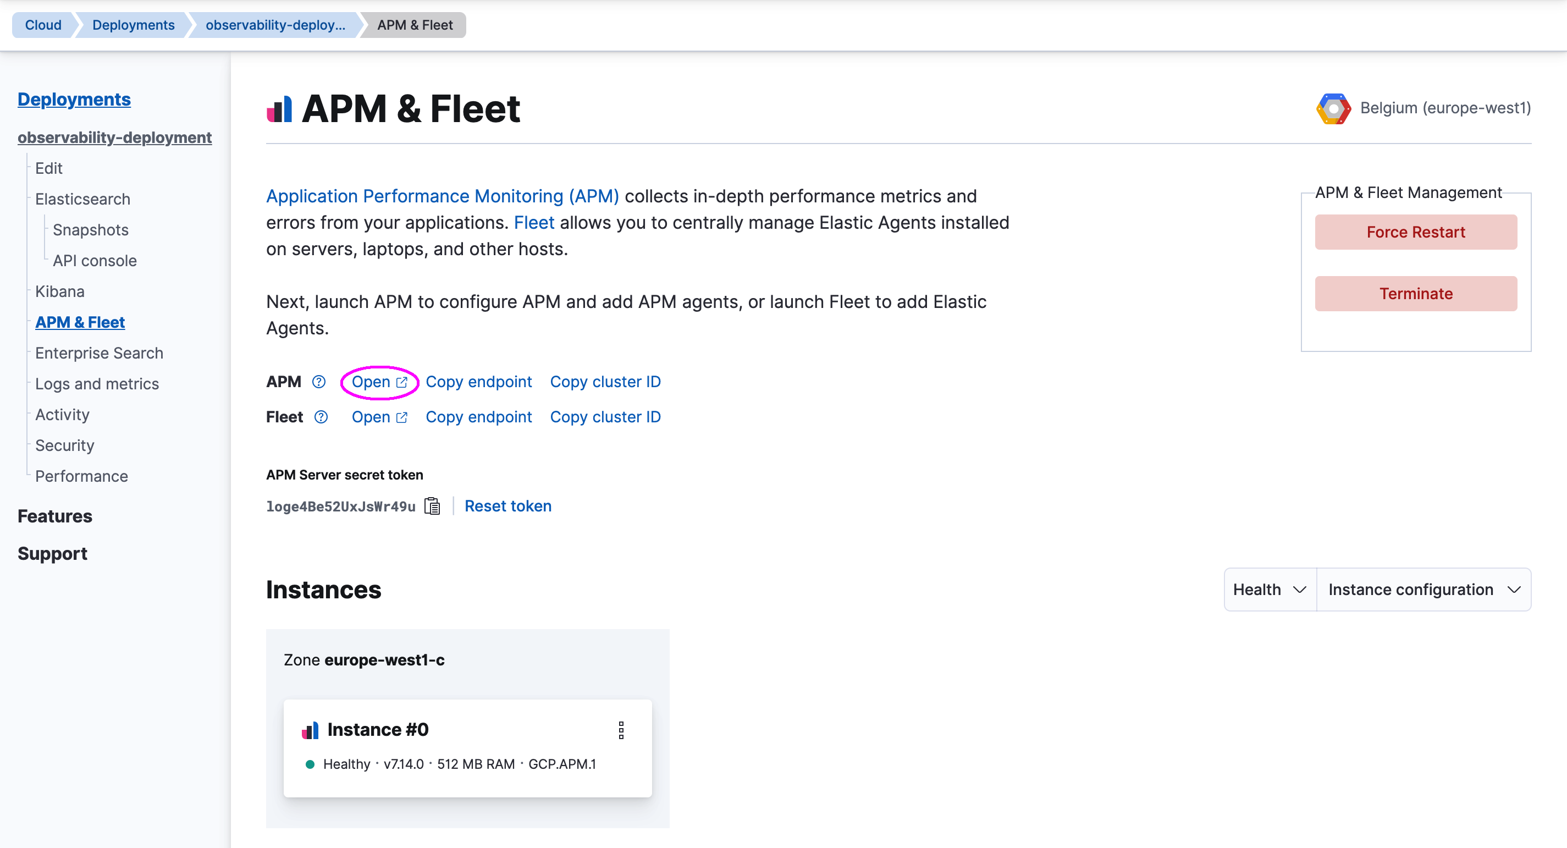Click the Reset token link

(508, 506)
